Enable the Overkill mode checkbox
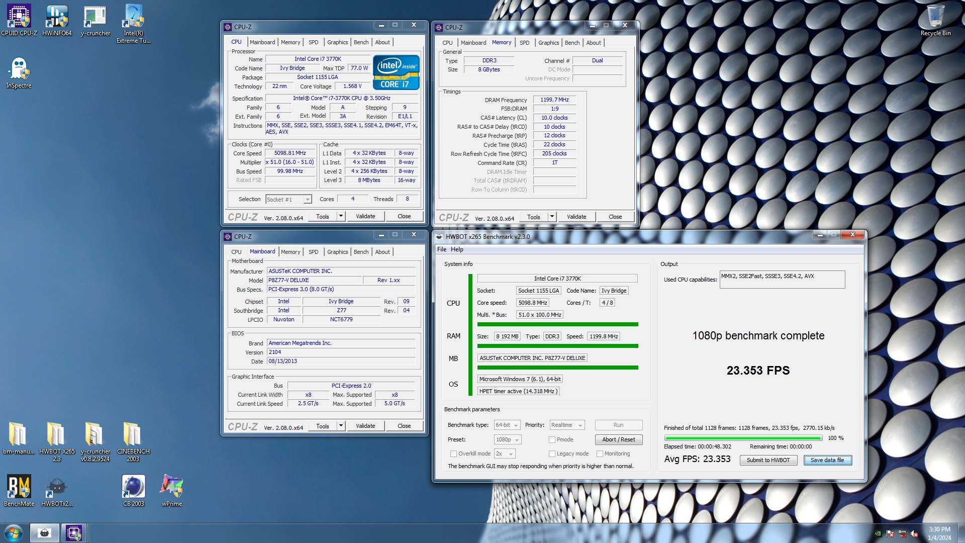The height and width of the screenshot is (543, 965). click(x=453, y=454)
